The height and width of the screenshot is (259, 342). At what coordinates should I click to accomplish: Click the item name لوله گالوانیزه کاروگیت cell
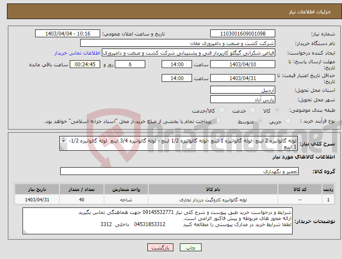coord(213,200)
